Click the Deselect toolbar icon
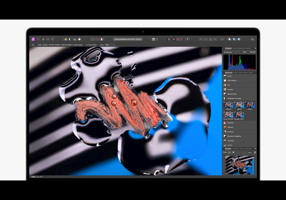The width and height of the screenshot is (286, 200). coord(97,39)
